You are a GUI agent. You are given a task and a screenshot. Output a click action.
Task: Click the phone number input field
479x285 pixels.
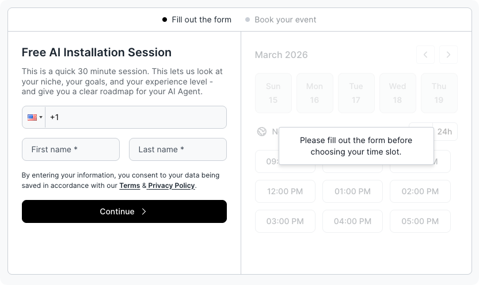click(x=135, y=117)
